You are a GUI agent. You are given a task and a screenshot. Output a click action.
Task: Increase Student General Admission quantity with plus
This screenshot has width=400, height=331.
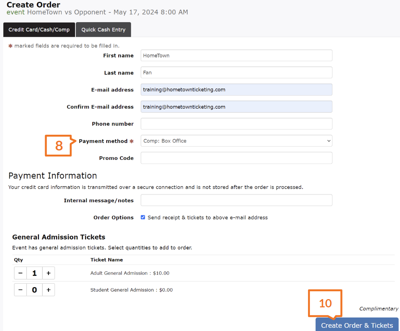click(x=48, y=290)
